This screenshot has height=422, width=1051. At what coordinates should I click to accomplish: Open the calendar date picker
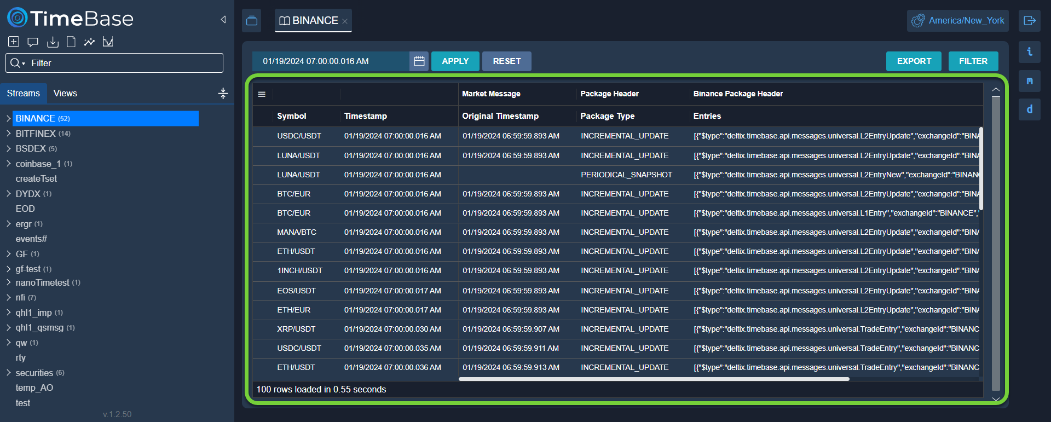point(419,61)
